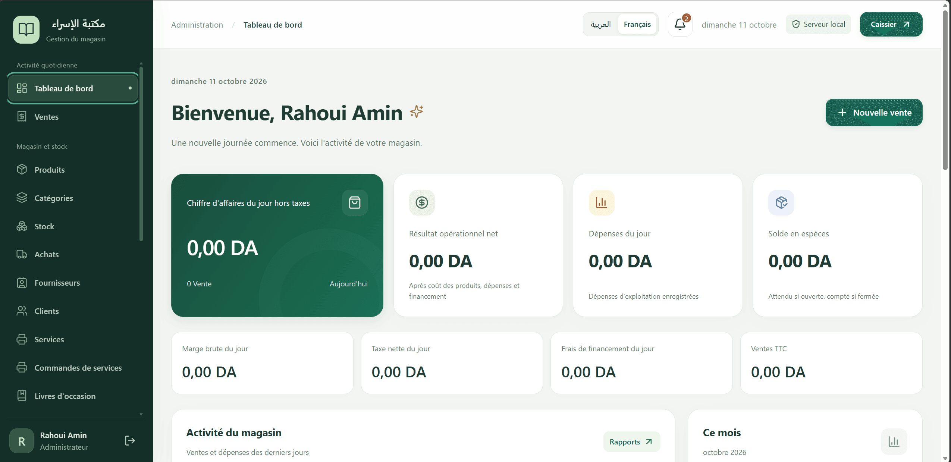951x462 pixels.
Task: Click the '0 Vente' text
Action: (199, 284)
